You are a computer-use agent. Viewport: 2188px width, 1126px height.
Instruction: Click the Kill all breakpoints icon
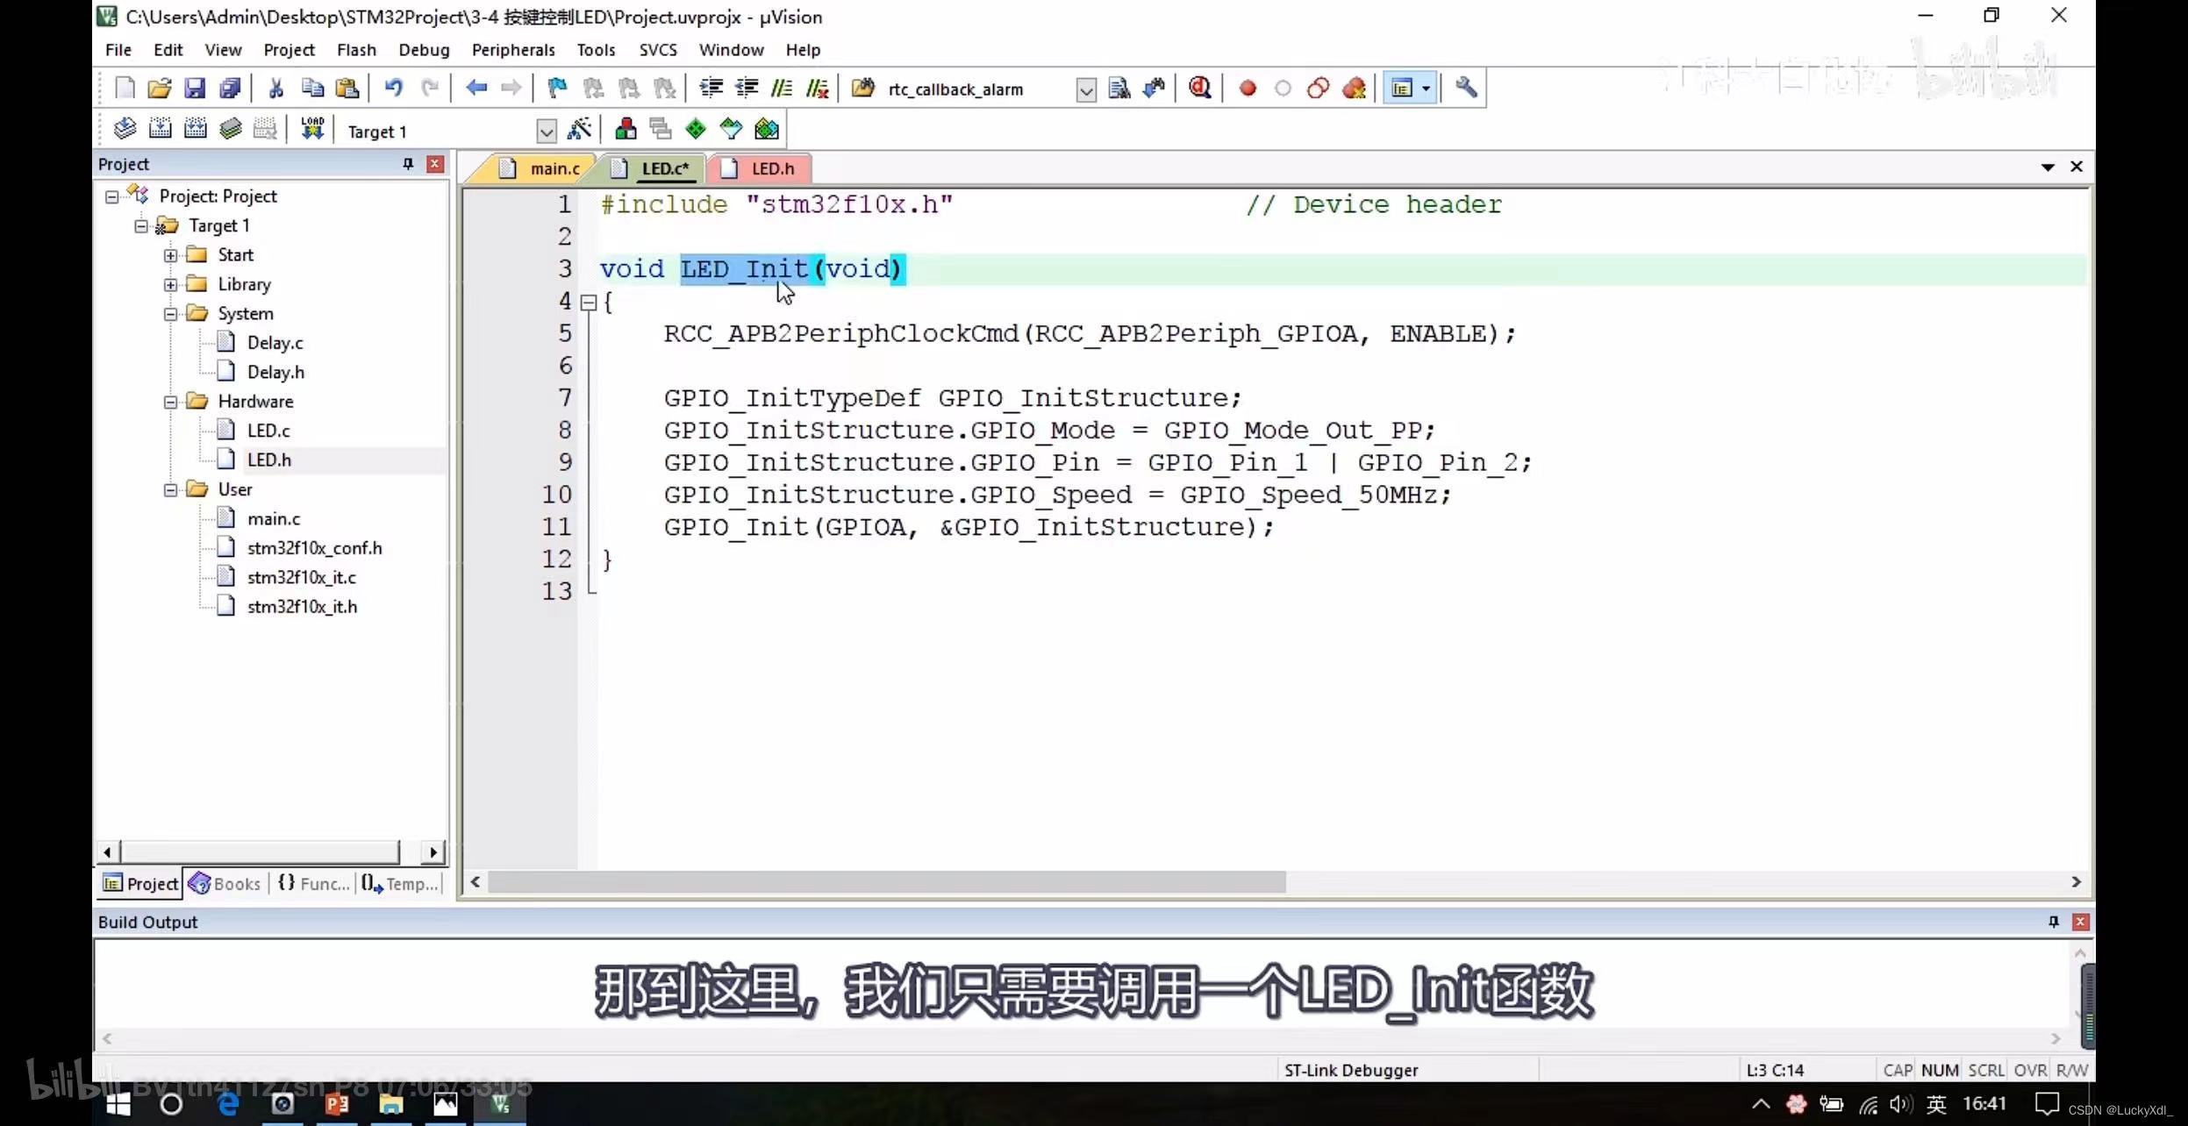click(1354, 89)
